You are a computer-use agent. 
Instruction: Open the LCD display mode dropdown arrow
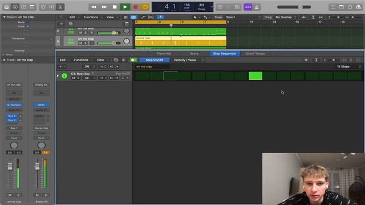212,7
